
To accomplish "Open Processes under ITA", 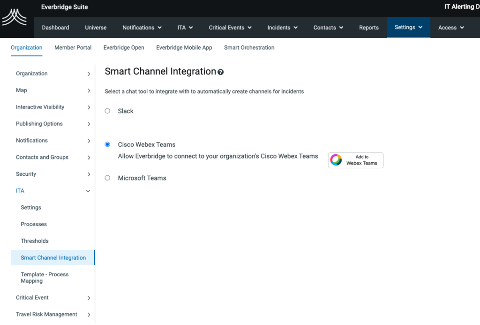I will click(x=34, y=224).
